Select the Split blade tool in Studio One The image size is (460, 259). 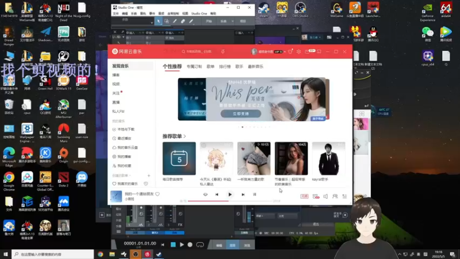(x=175, y=21)
